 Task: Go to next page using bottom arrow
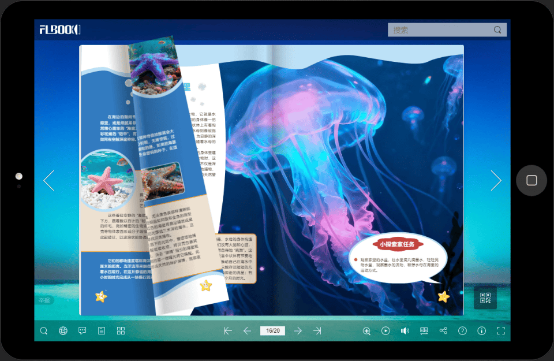pos(298,331)
